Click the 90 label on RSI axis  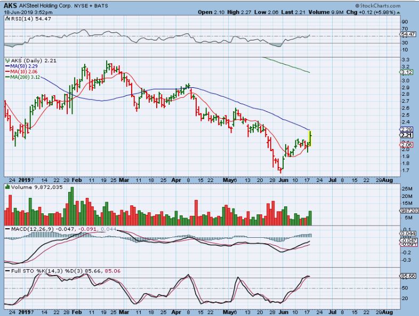click(x=405, y=22)
